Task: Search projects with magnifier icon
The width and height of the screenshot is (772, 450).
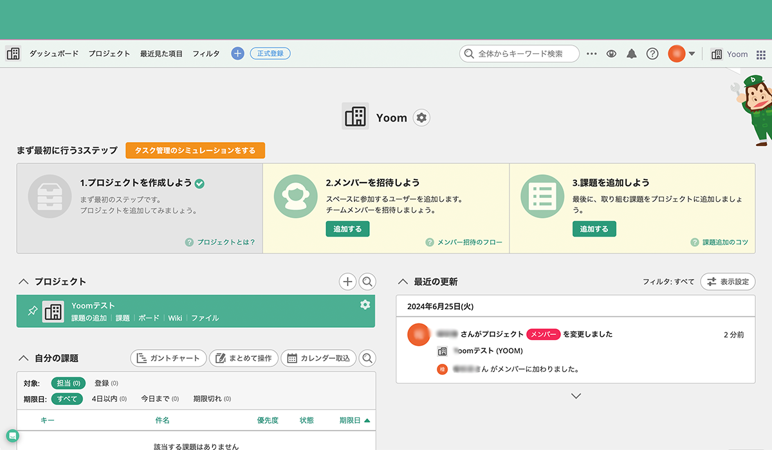Action: pyautogui.click(x=367, y=282)
